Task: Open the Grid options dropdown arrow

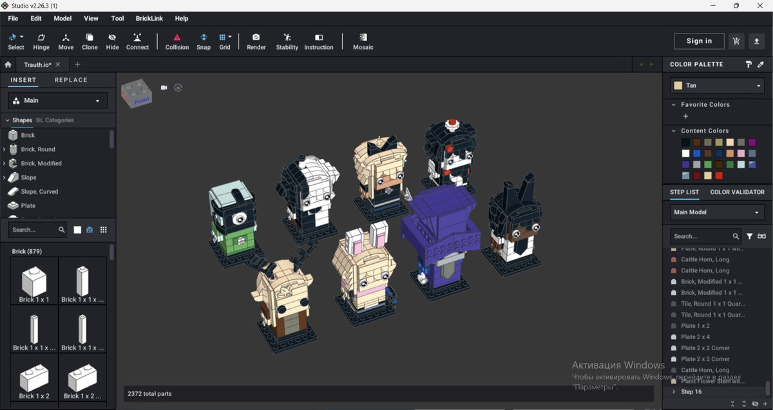Action: point(230,37)
